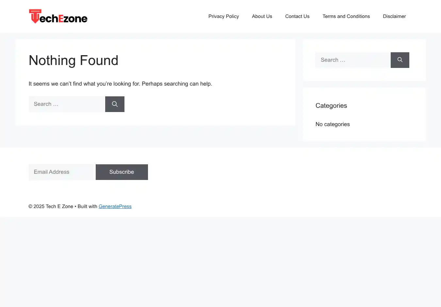441x307 pixels.
Task: Click the 'Built with' footer text
Action: pos(87,206)
